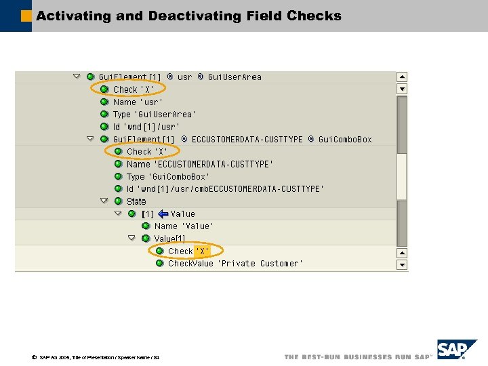Click green icon of GuiElement[1] ECCUSTOMERDATA-CUSTTYPE row
Viewport: 488px width, 366px height.
104,139
